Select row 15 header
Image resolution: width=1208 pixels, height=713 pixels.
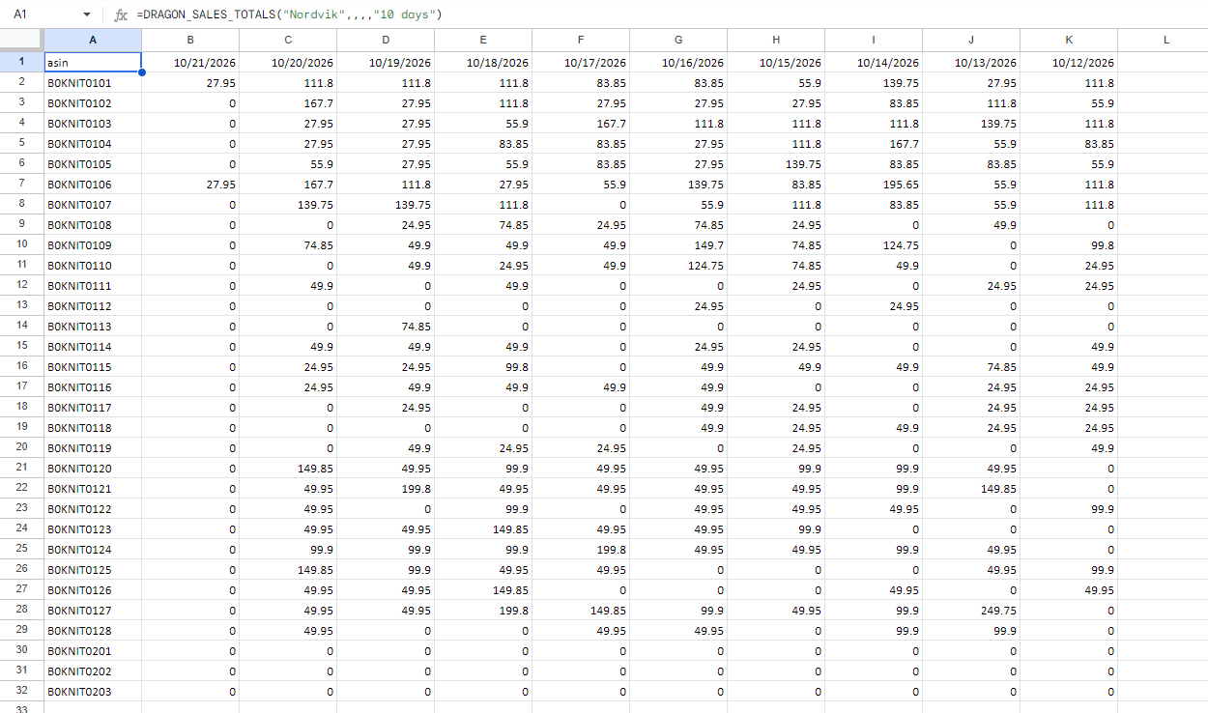tap(22, 346)
